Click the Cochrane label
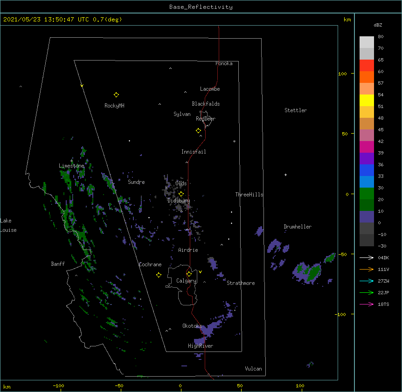Screen dimensions: 402x392 click(x=150, y=264)
